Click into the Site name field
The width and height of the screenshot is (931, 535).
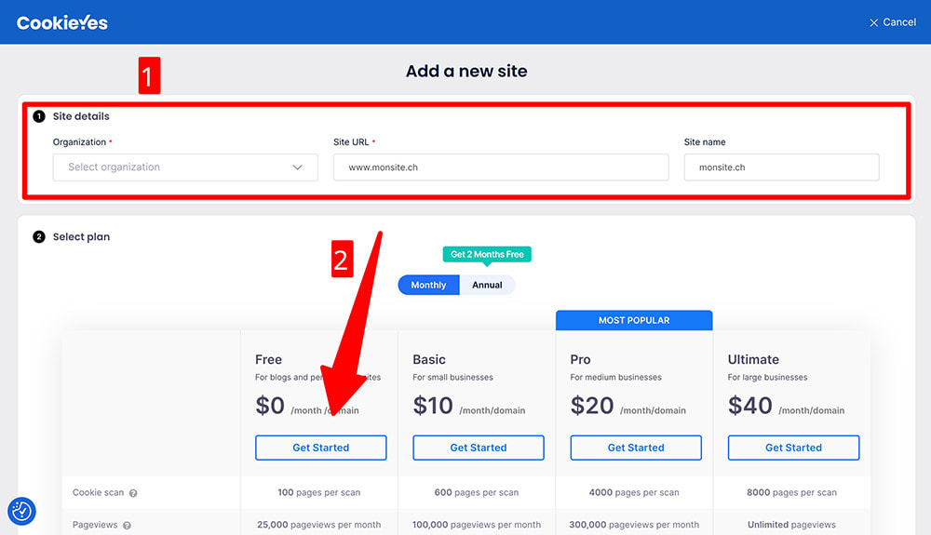click(x=781, y=167)
